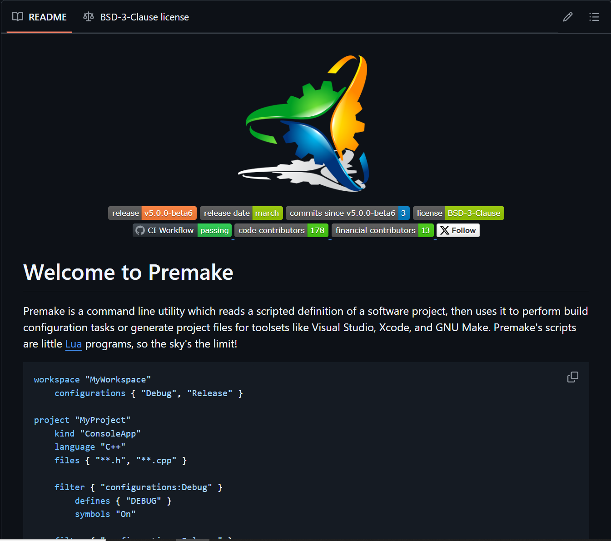Open commits since v5.0.0-beta6 badge

point(348,213)
